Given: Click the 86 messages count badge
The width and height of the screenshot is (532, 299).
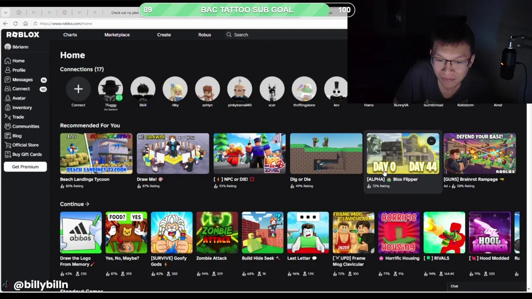Looking at the screenshot, I should tap(43, 80).
